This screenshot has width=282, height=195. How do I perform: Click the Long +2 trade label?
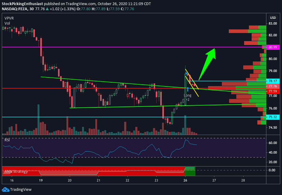(x=188, y=97)
